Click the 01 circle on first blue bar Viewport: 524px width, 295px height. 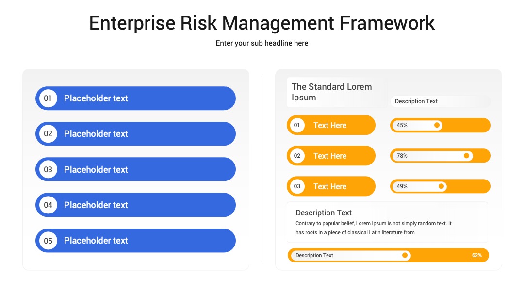(48, 98)
